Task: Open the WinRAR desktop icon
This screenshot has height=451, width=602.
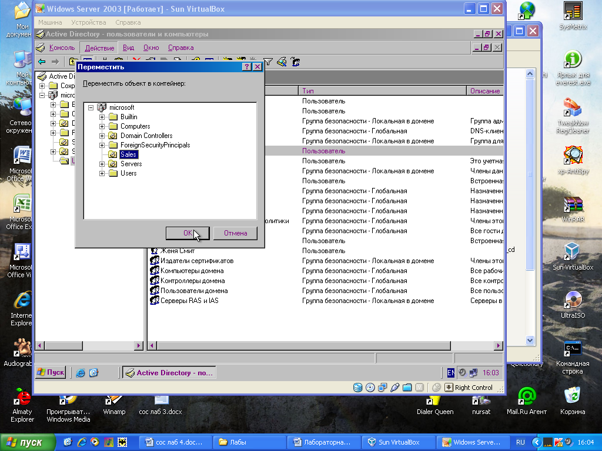Action: pos(573,209)
